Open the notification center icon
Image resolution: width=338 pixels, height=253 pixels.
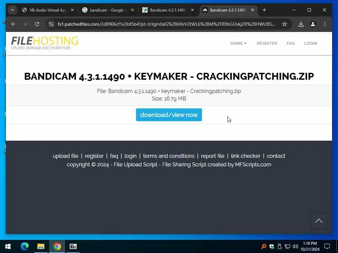point(327,246)
